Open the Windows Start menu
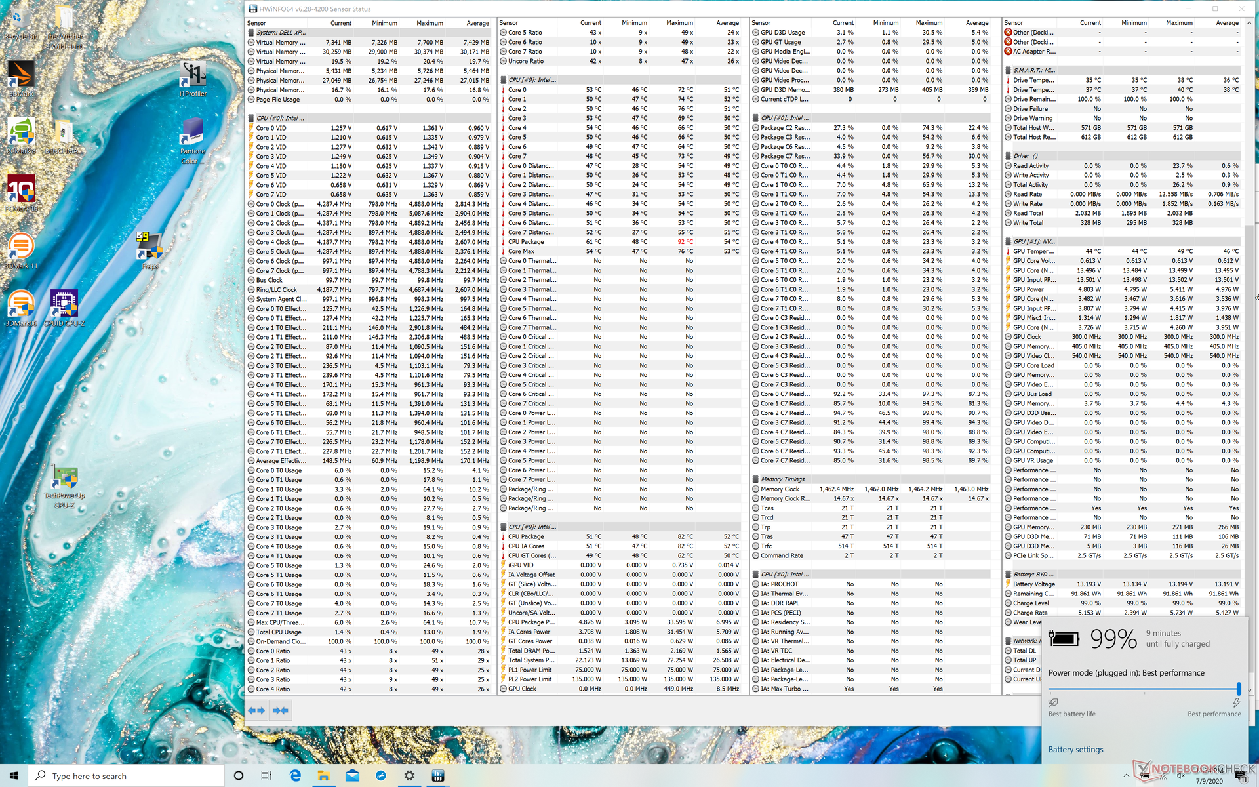This screenshot has height=787, width=1259. pyautogui.click(x=14, y=776)
